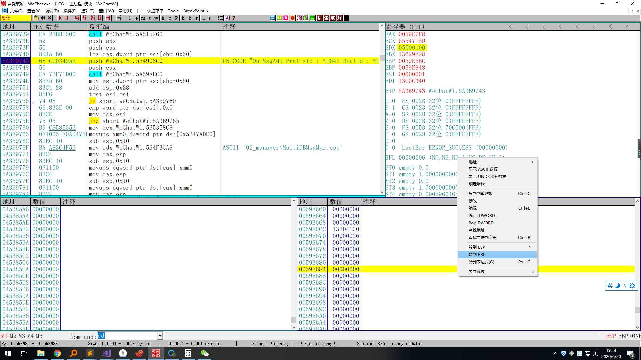The width and height of the screenshot is (641, 360).
Task: Expand 地址 submenu in context menu
Action: click(x=497, y=162)
